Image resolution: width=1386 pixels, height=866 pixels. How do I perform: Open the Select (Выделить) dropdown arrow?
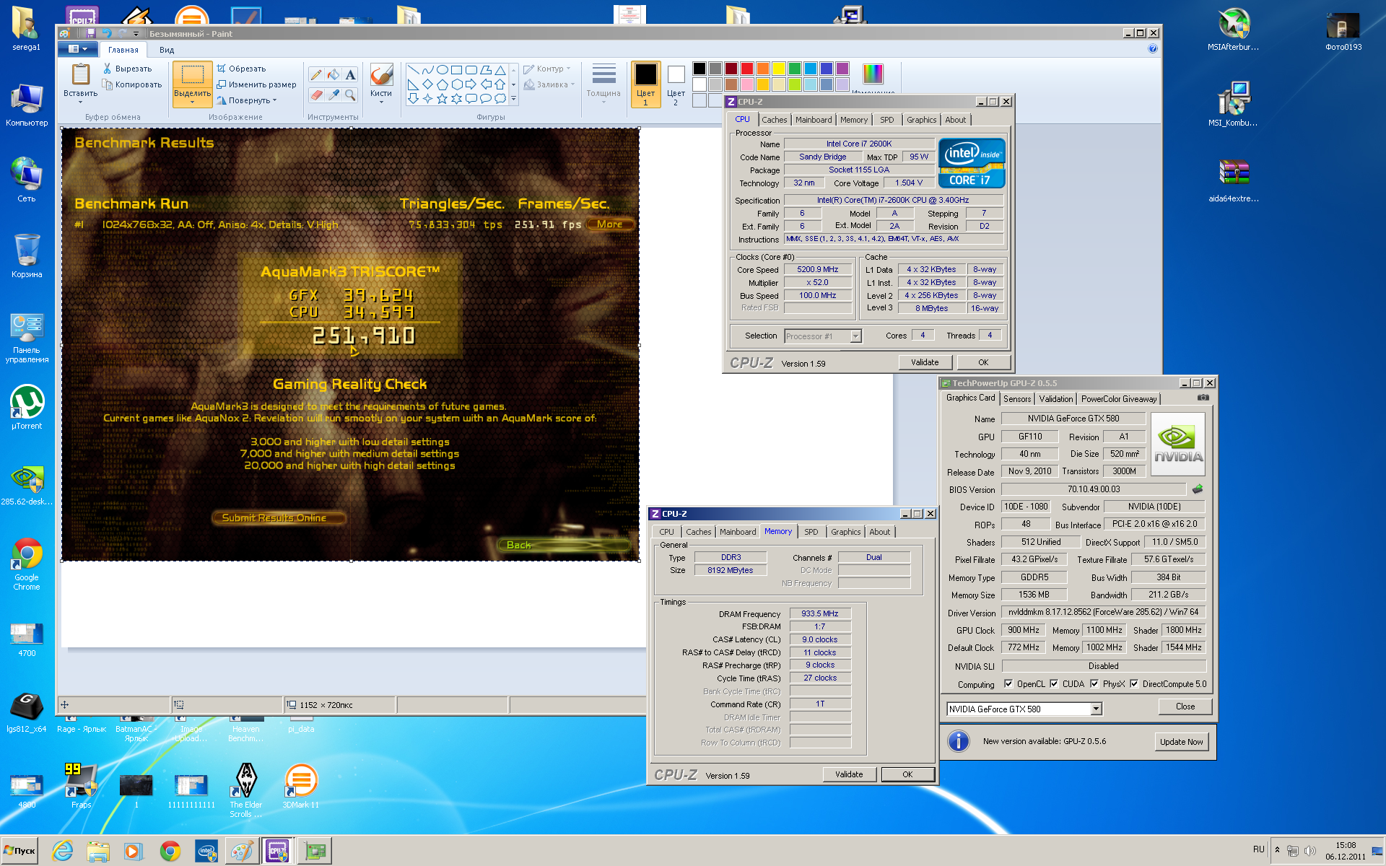tap(192, 102)
